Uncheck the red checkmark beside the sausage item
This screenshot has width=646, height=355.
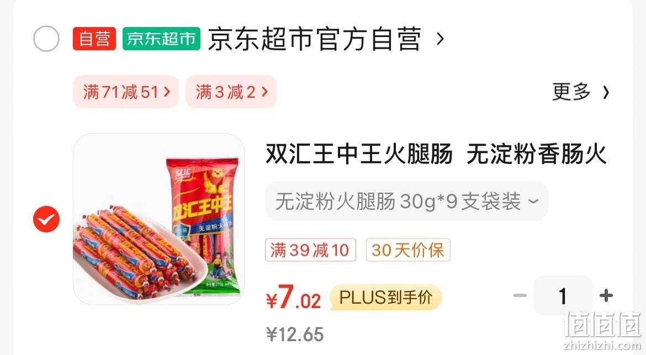click(x=46, y=219)
